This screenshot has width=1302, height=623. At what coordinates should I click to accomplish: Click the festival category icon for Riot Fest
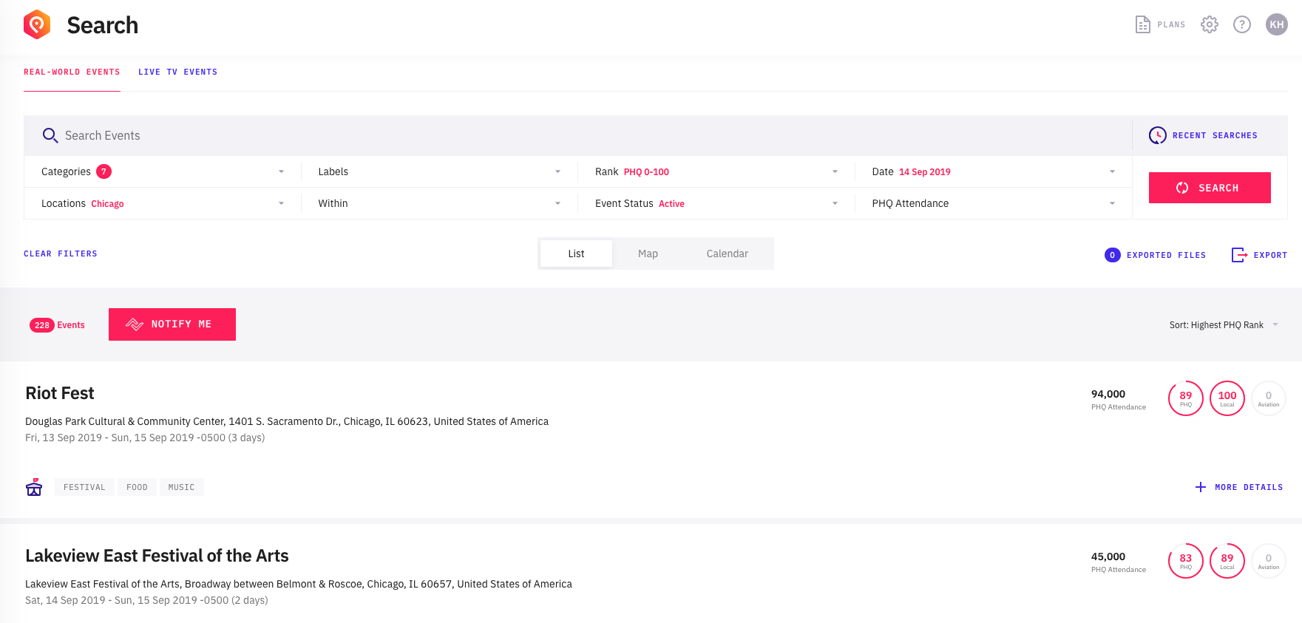click(x=34, y=487)
